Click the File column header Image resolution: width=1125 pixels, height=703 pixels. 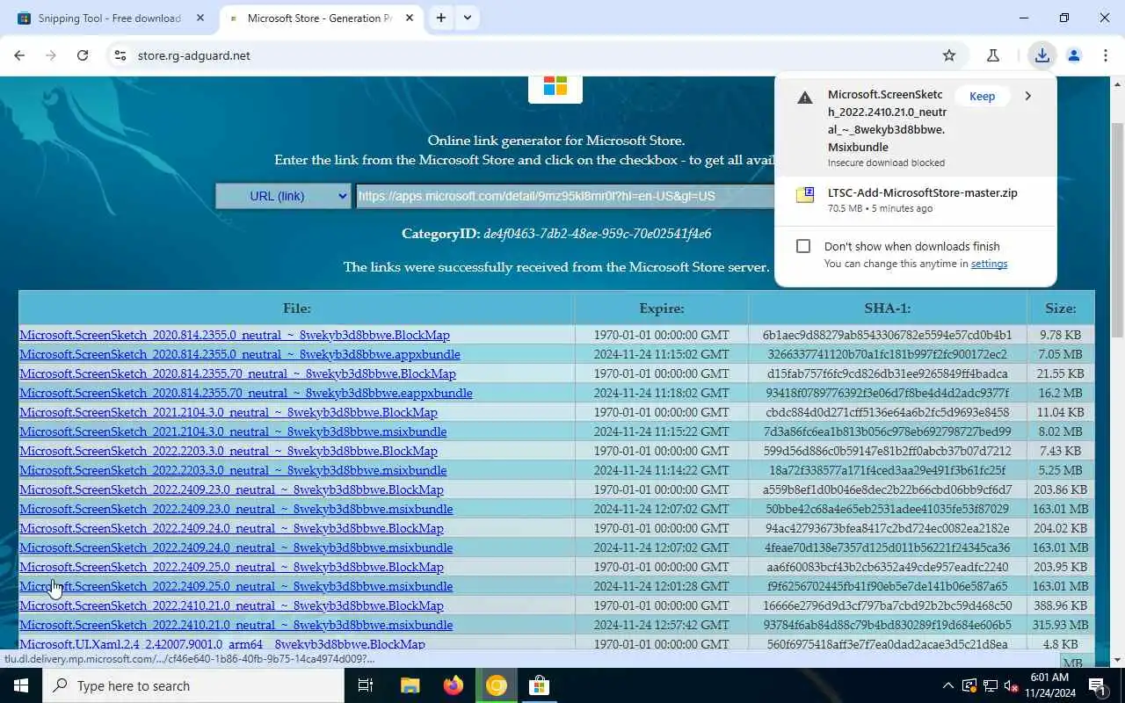coord(297,308)
